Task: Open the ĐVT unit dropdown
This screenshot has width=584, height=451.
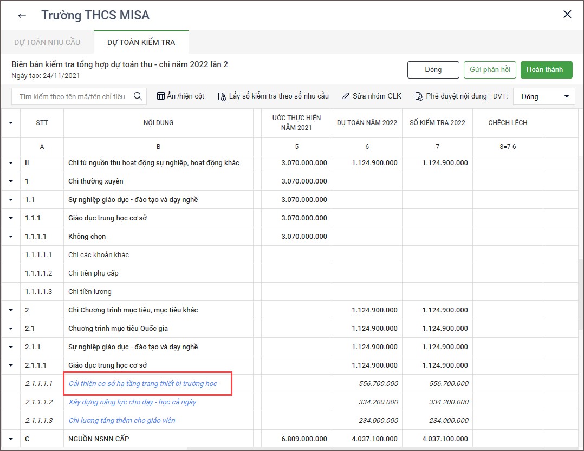Action: coord(544,96)
